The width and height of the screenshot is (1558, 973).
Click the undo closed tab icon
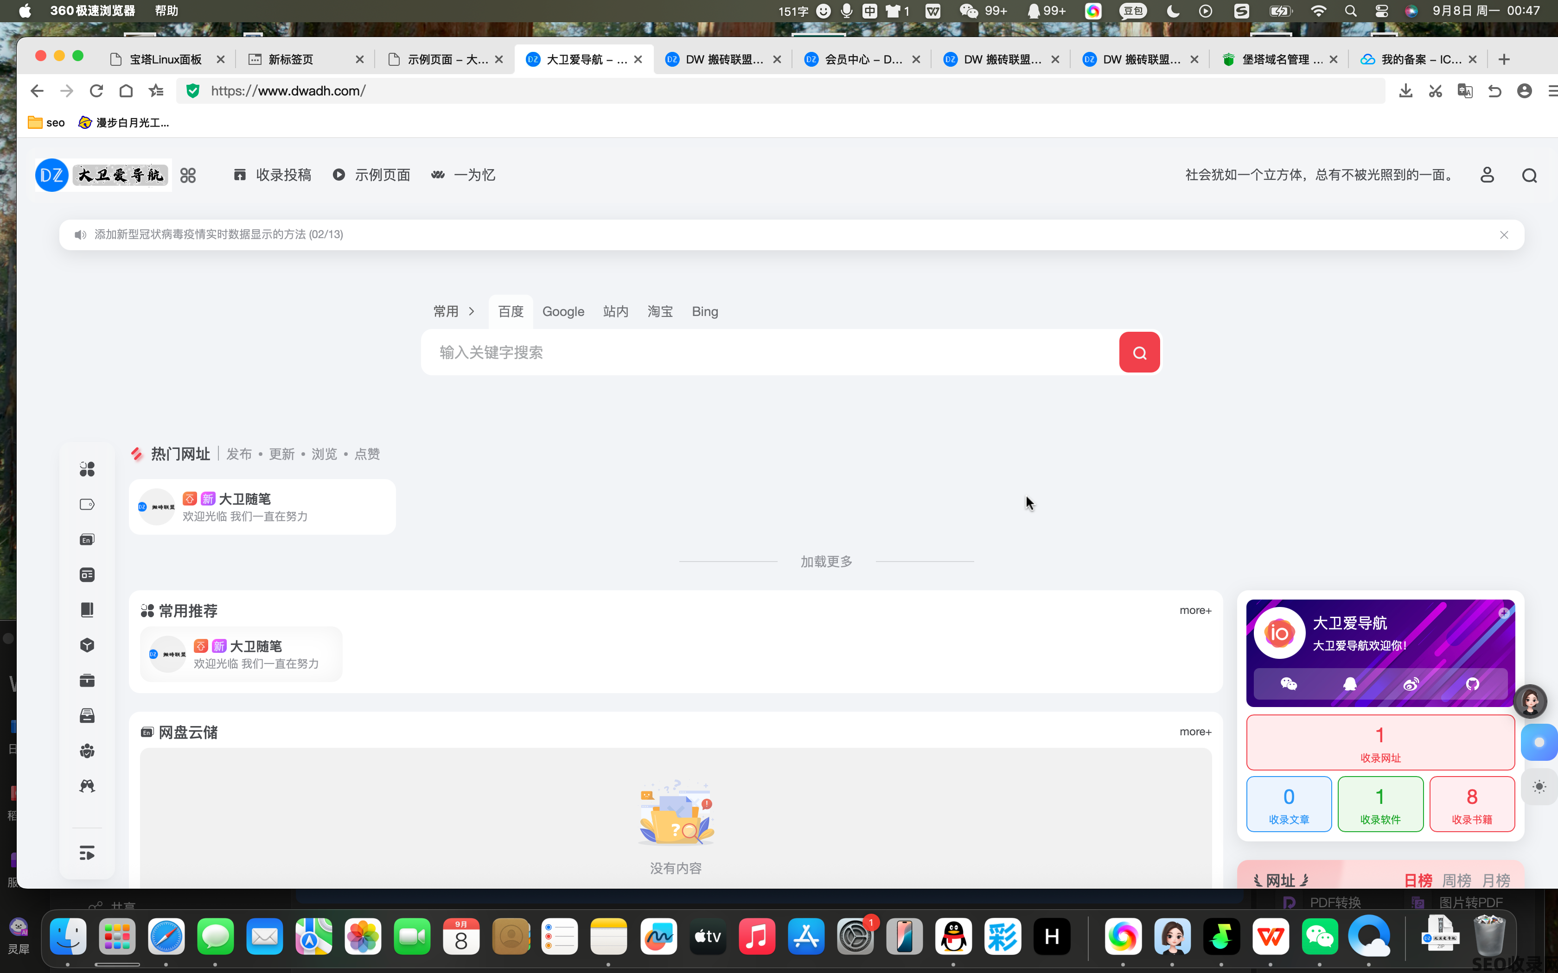point(1494,91)
